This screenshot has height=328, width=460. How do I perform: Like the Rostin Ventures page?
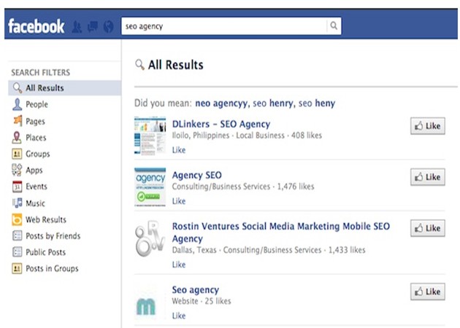pyautogui.click(x=427, y=228)
